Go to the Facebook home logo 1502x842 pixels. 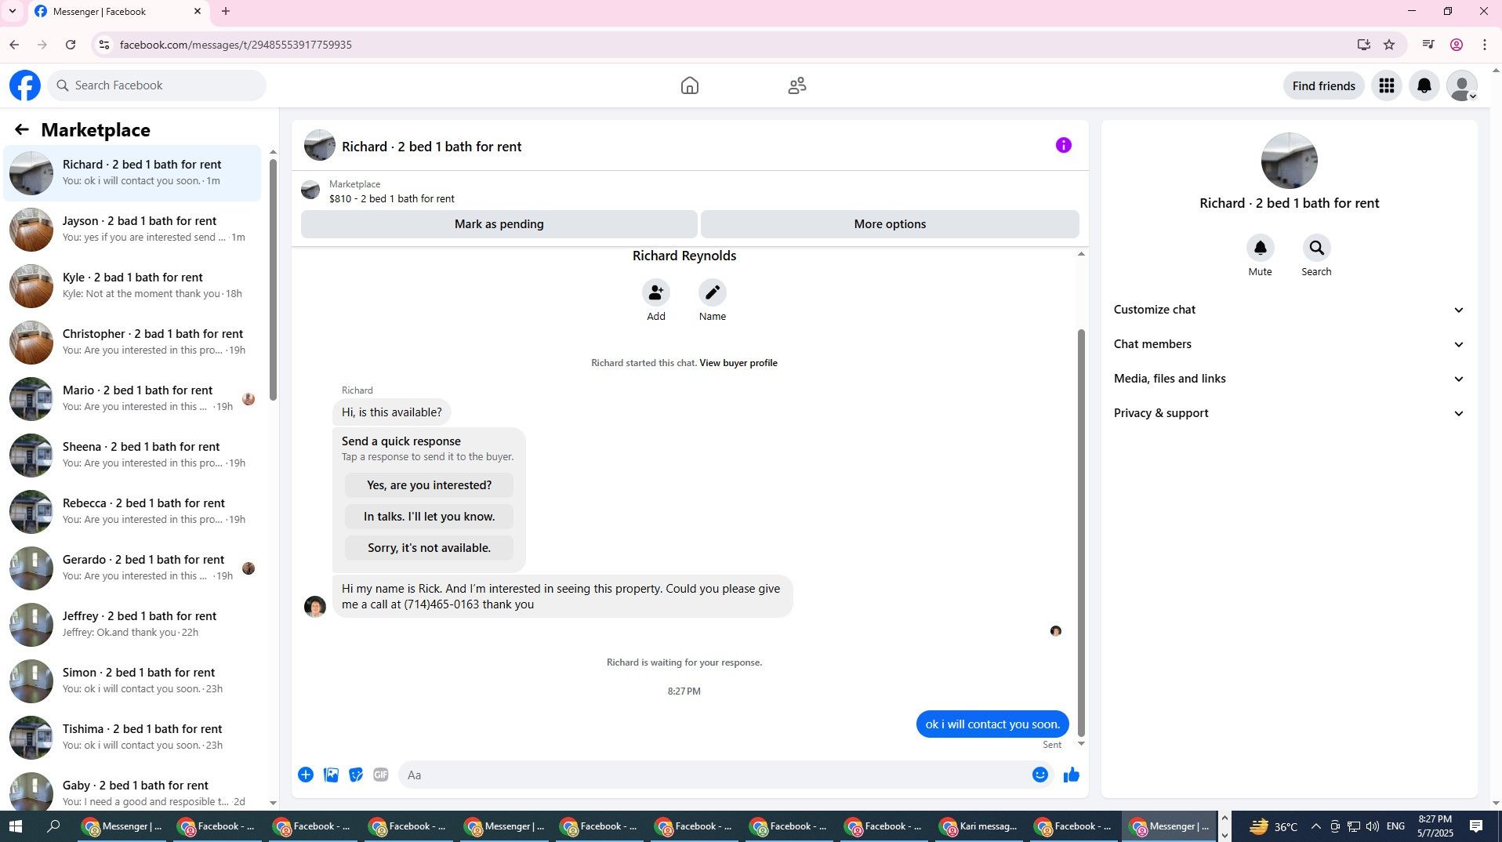(25, 85)
